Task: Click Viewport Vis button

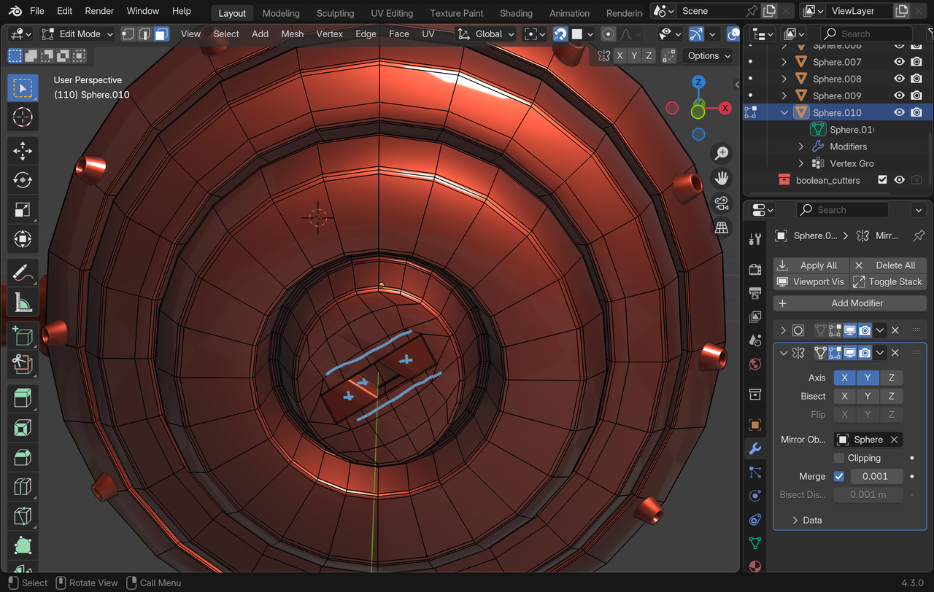Action: pos(811,281)
